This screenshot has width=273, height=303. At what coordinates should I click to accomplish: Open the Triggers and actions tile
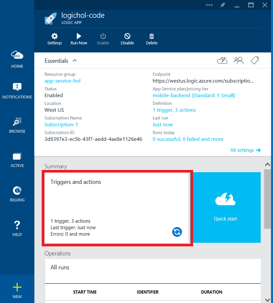tap(116, 208)
